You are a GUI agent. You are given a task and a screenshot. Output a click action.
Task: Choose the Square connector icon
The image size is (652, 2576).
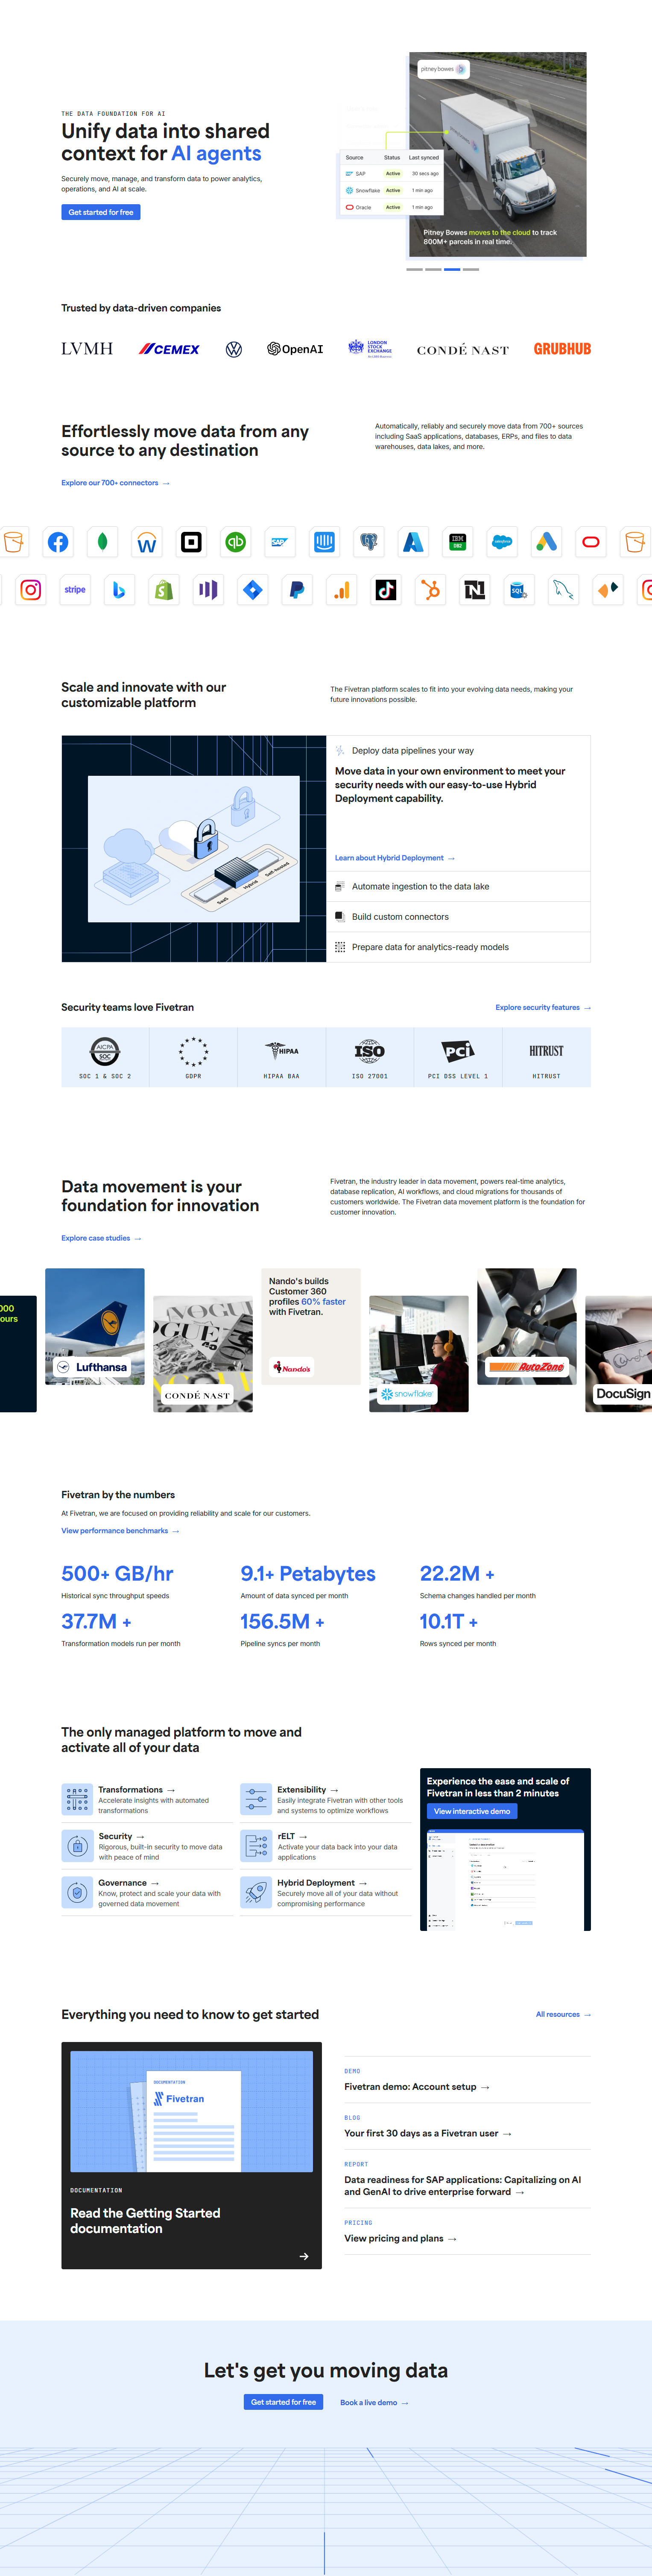pyautogui.click(x=191, y=542)
